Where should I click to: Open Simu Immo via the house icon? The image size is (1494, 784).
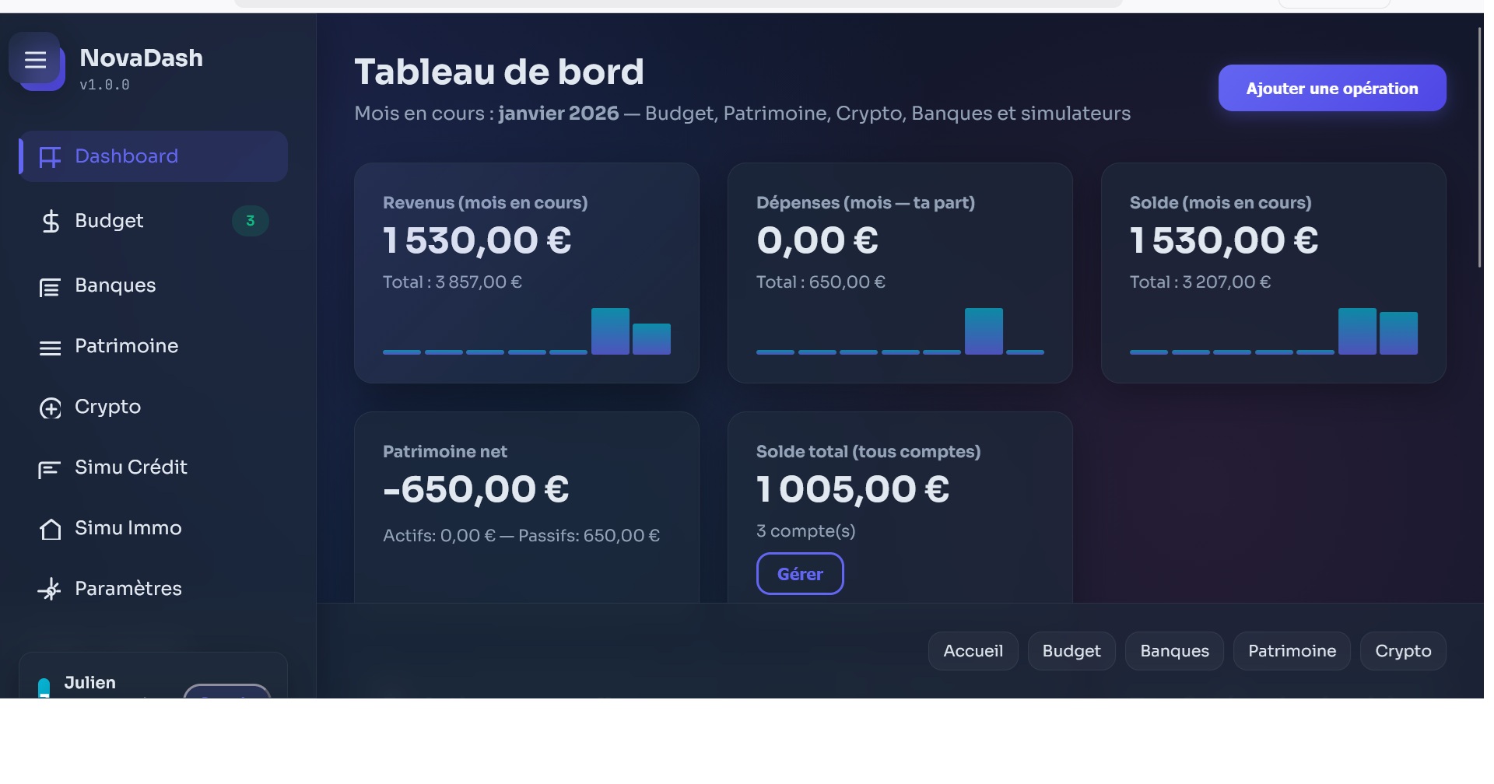pyautogui.click(x=50, y=528)
